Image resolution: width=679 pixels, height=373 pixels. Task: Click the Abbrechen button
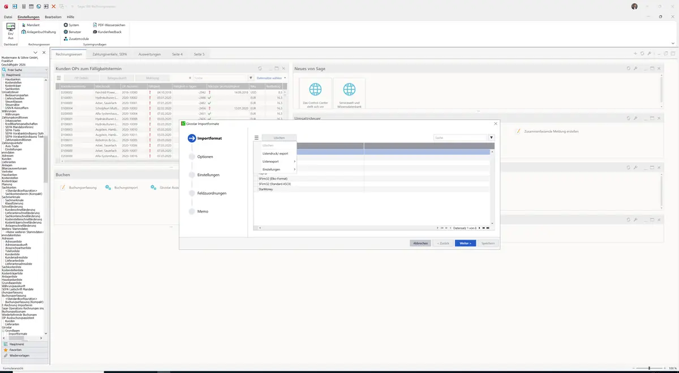[420, 243]
